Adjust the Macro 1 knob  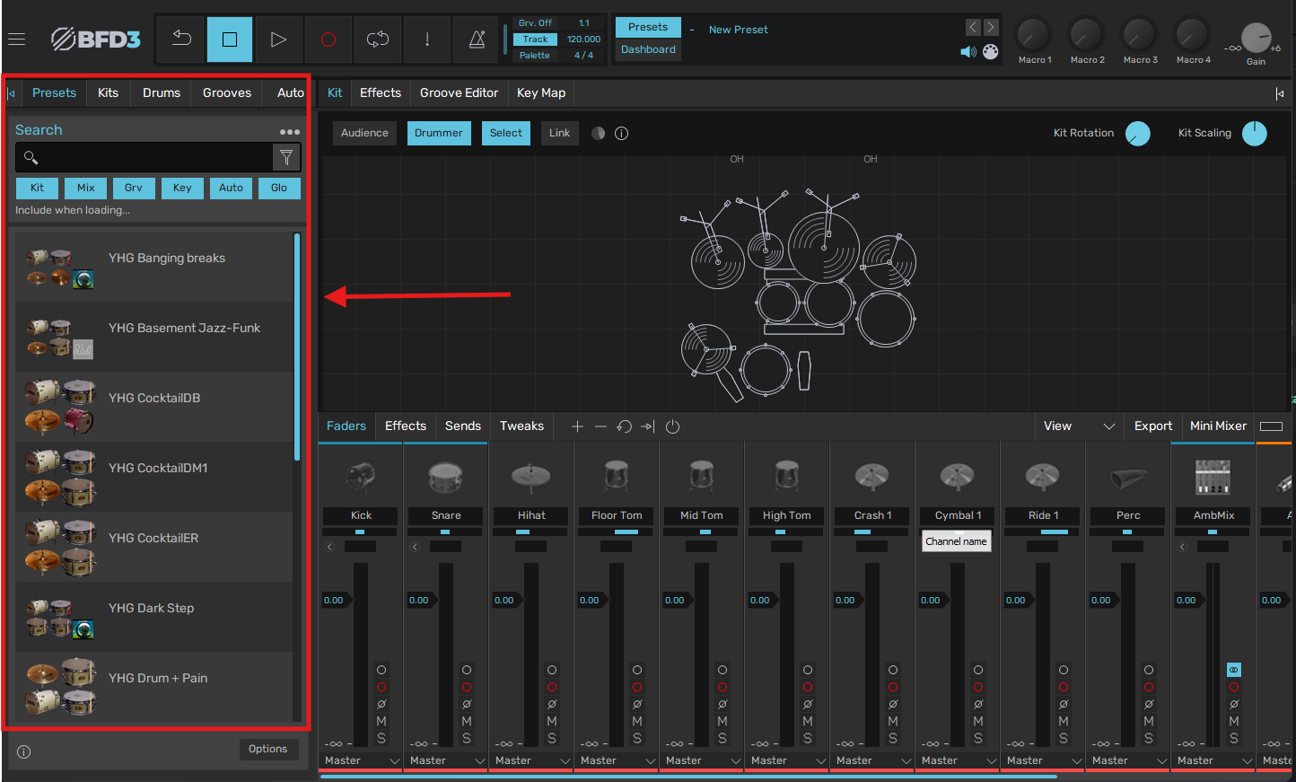click(x=1032, y=35)
